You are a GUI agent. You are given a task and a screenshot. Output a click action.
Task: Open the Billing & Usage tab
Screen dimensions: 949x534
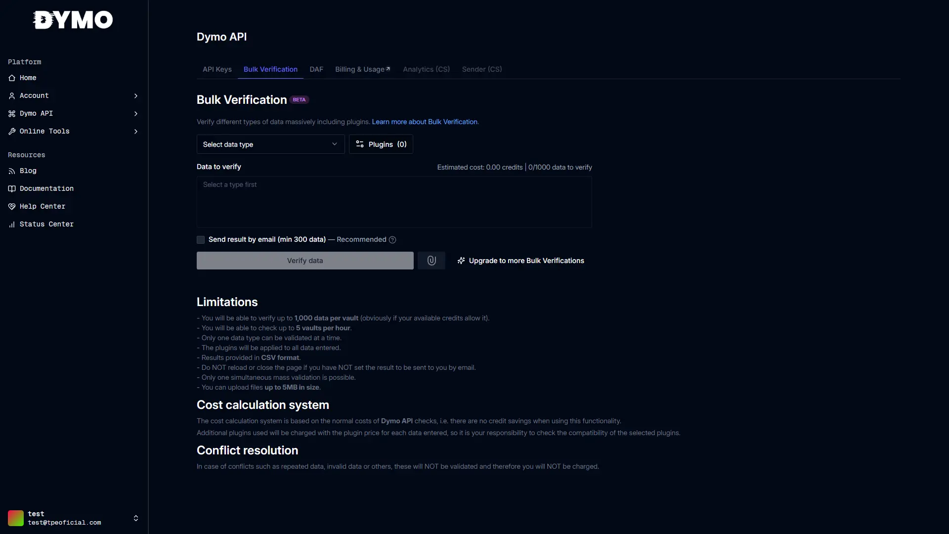pyautogui.click(x=363, y=69)
